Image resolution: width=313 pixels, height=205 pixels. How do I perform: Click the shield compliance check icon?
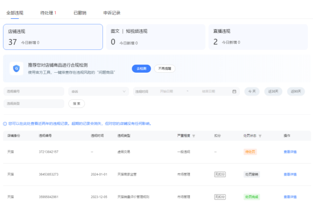tap(17, 69)
